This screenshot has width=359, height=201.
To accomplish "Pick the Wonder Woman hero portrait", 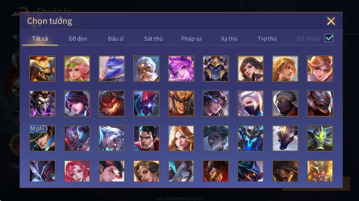I will [x=146, y=171].
